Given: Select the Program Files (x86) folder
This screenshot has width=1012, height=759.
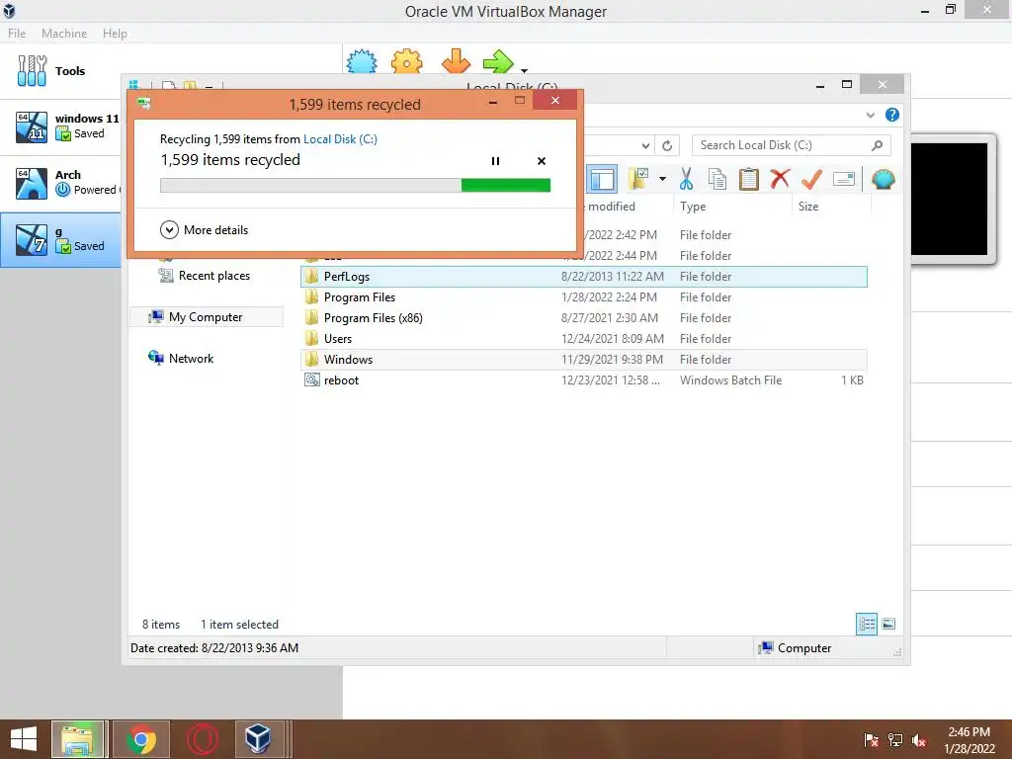Looking at the screenshot, I should [583, 317].
